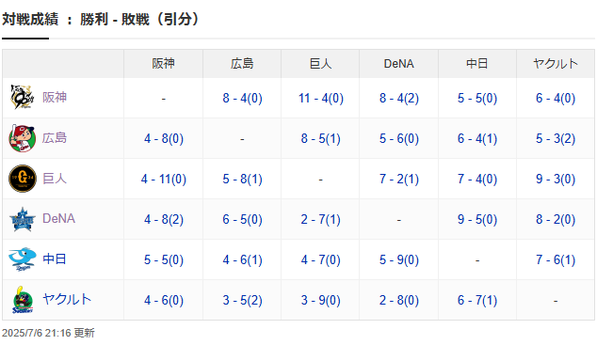Click the Giants black circular logo
Image resolution: width=597 pixels, height=345 pixels.
pos(23,179)
